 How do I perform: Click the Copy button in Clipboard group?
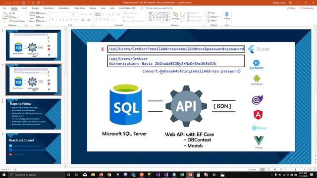[13, 17]
